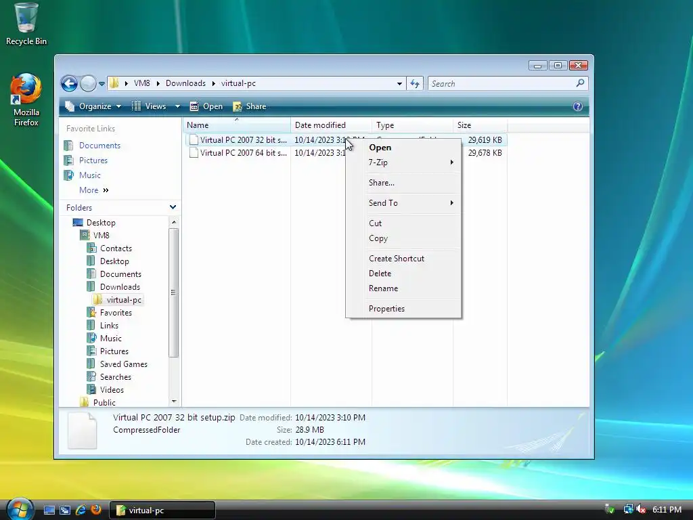The height and width of the screenshot is (520, 693).
Task: Sort by Date modified column header
Action: (x=331, y=125)
